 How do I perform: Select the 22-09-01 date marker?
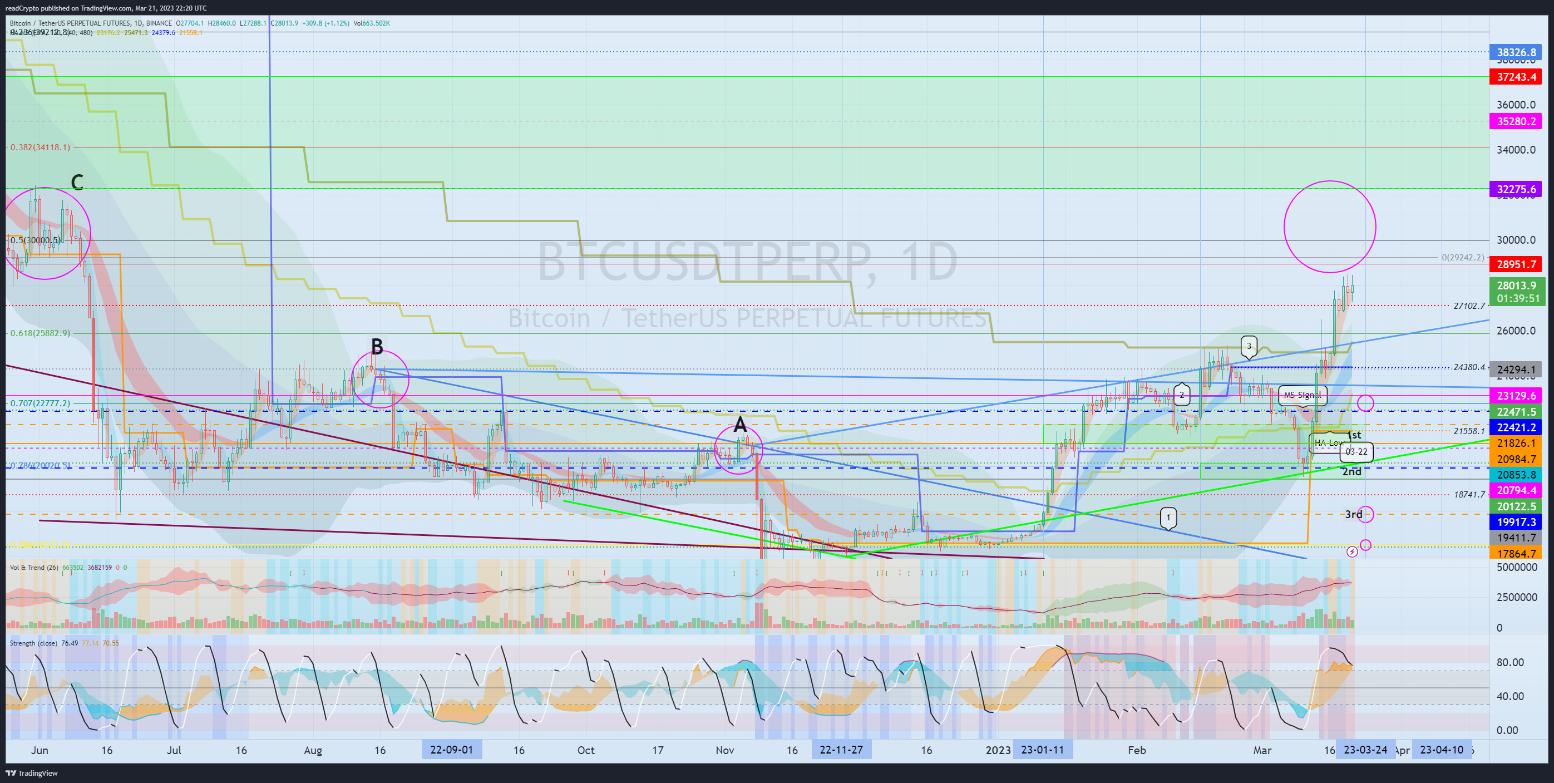452,749
